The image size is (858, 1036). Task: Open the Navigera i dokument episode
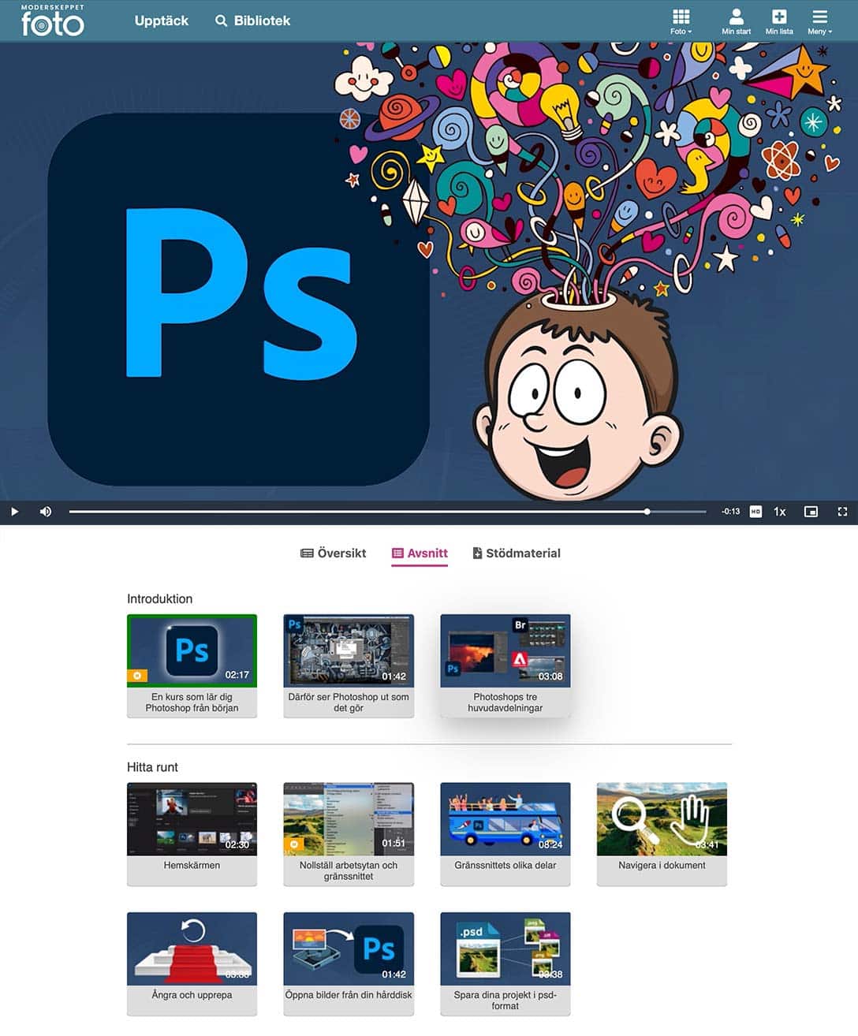tap(662, 834)
